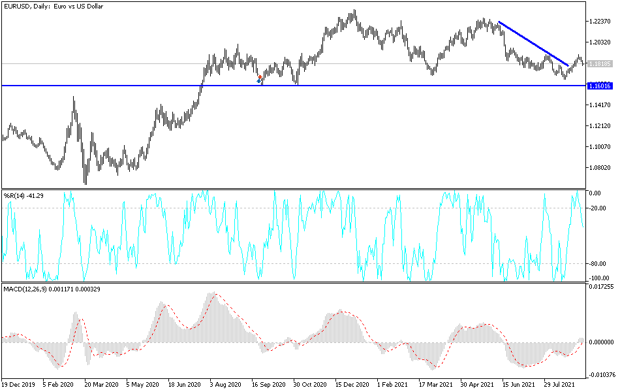Click the blue buy arrow marker below the sell arrow
The image size is (620, 392).
[x=258, y=80]
